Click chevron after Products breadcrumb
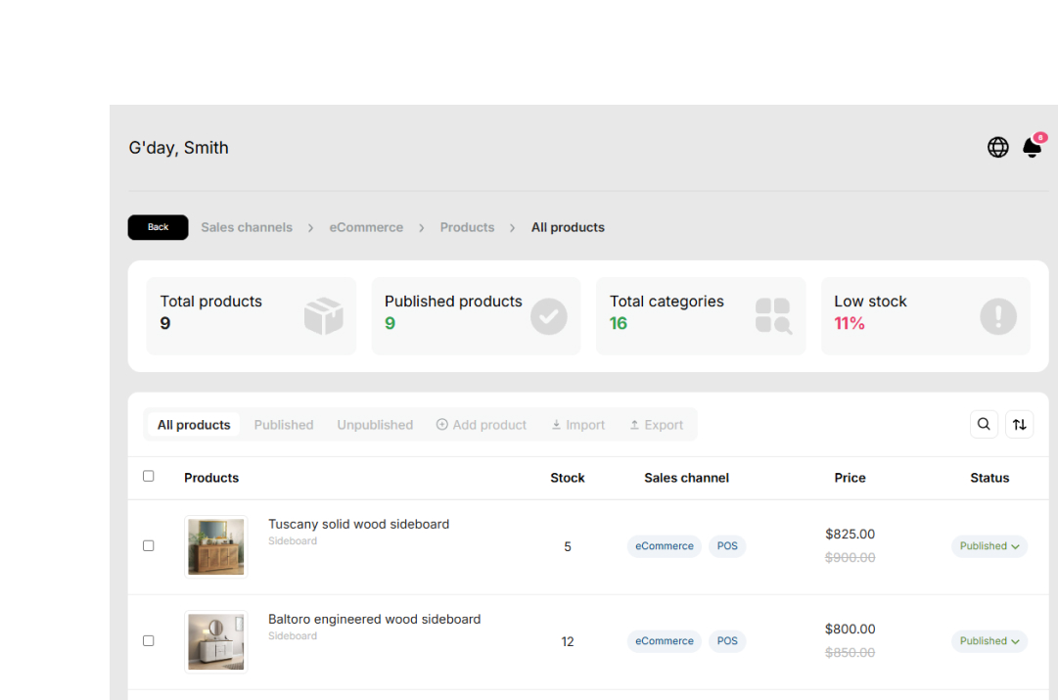 tap(512, 228)
